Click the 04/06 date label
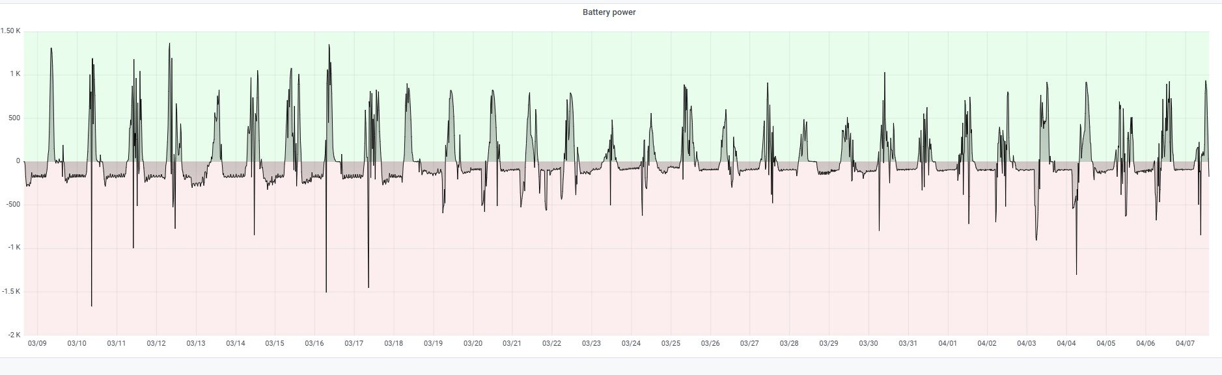Viewport: 1222px width, 375px height. click(1146, 343)
